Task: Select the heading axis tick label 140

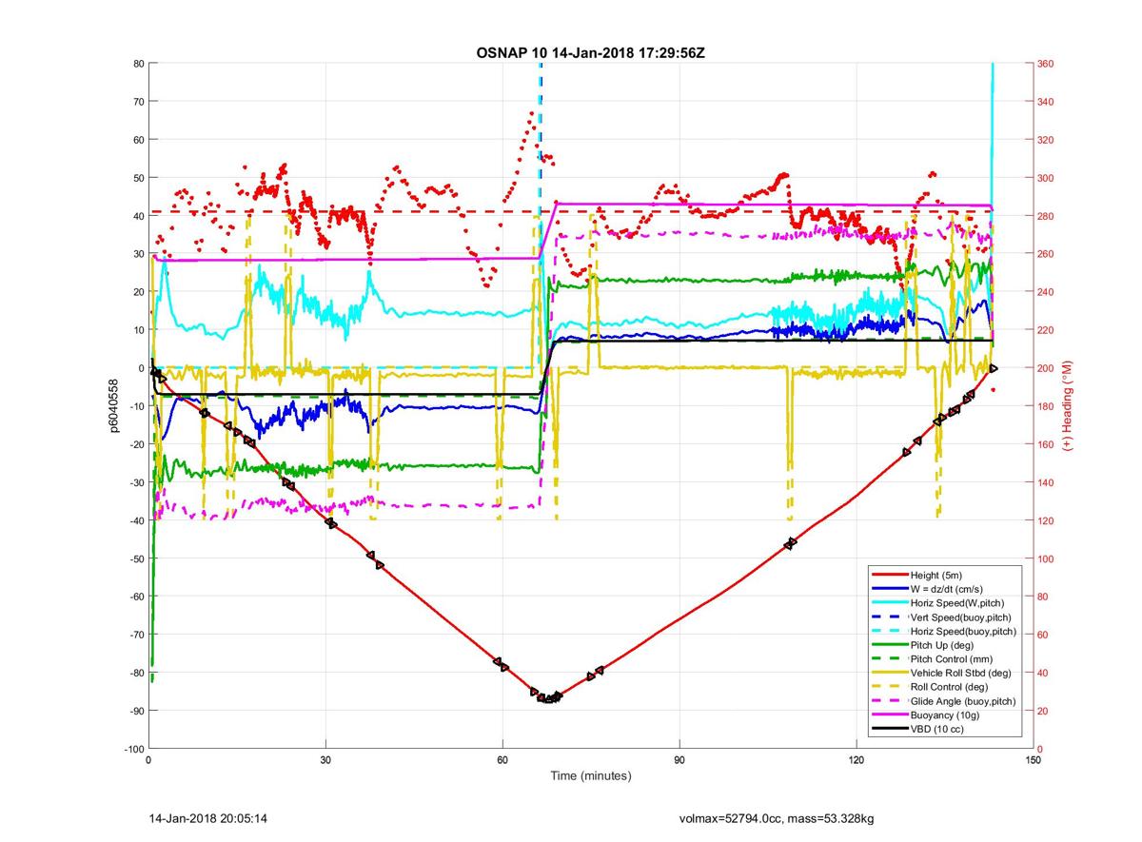Action: point(1047,482)
